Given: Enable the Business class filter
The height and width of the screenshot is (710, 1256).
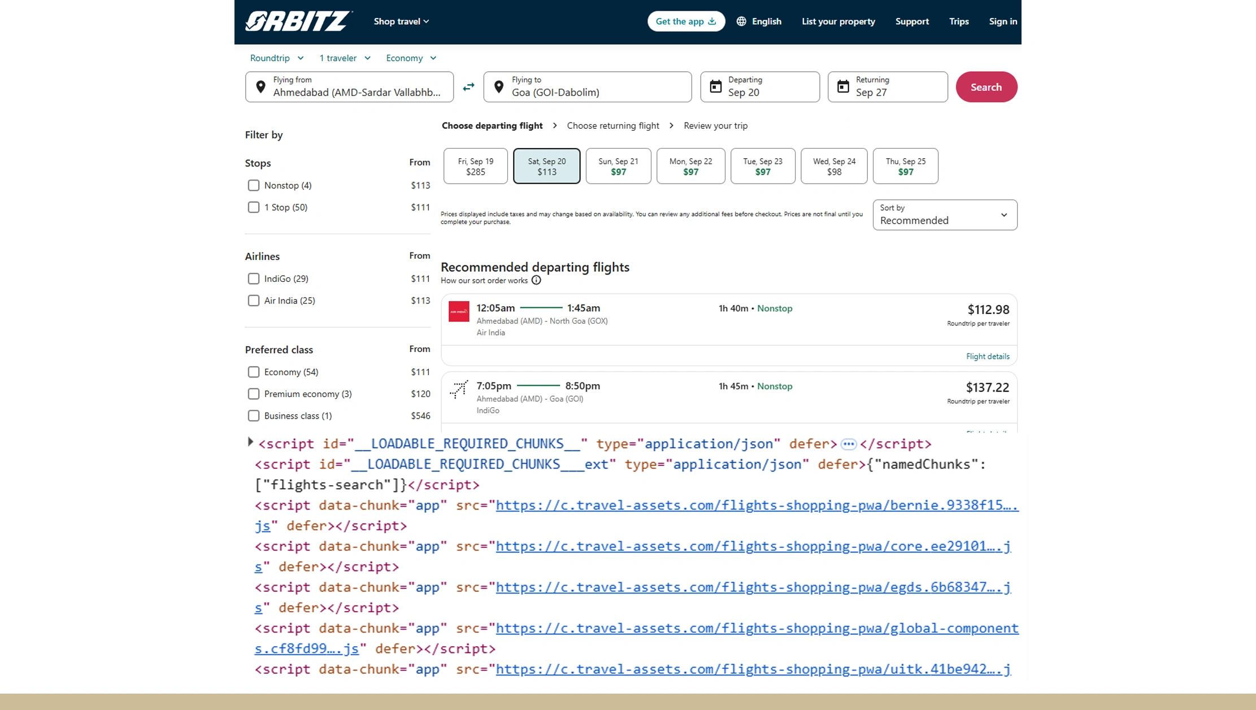Looking at the screenshot, I should pyautogui.click(x=253, y=416).
